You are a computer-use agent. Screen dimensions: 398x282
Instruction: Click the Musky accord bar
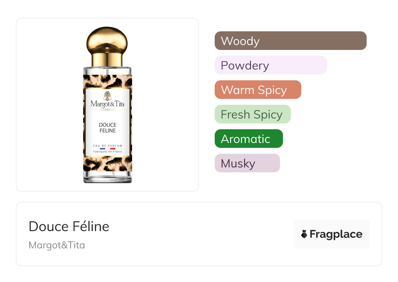click(247, 163)
